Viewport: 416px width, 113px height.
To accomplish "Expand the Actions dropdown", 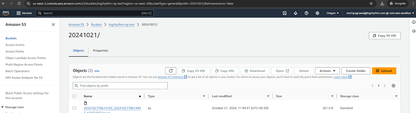I will 327,71.
